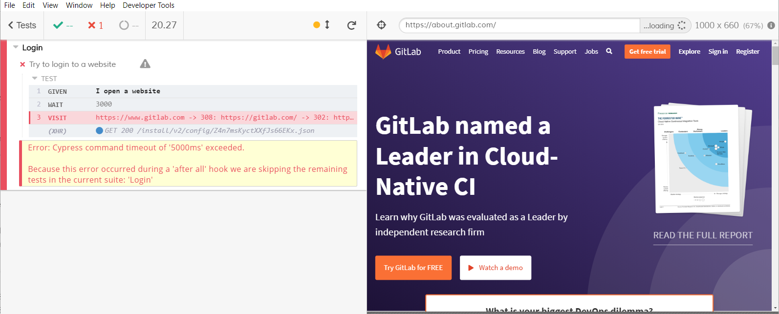Rerun tests with the reload icon
This screenshot has height=314, width=779.
pyautogui.click(x=351, y=25)
